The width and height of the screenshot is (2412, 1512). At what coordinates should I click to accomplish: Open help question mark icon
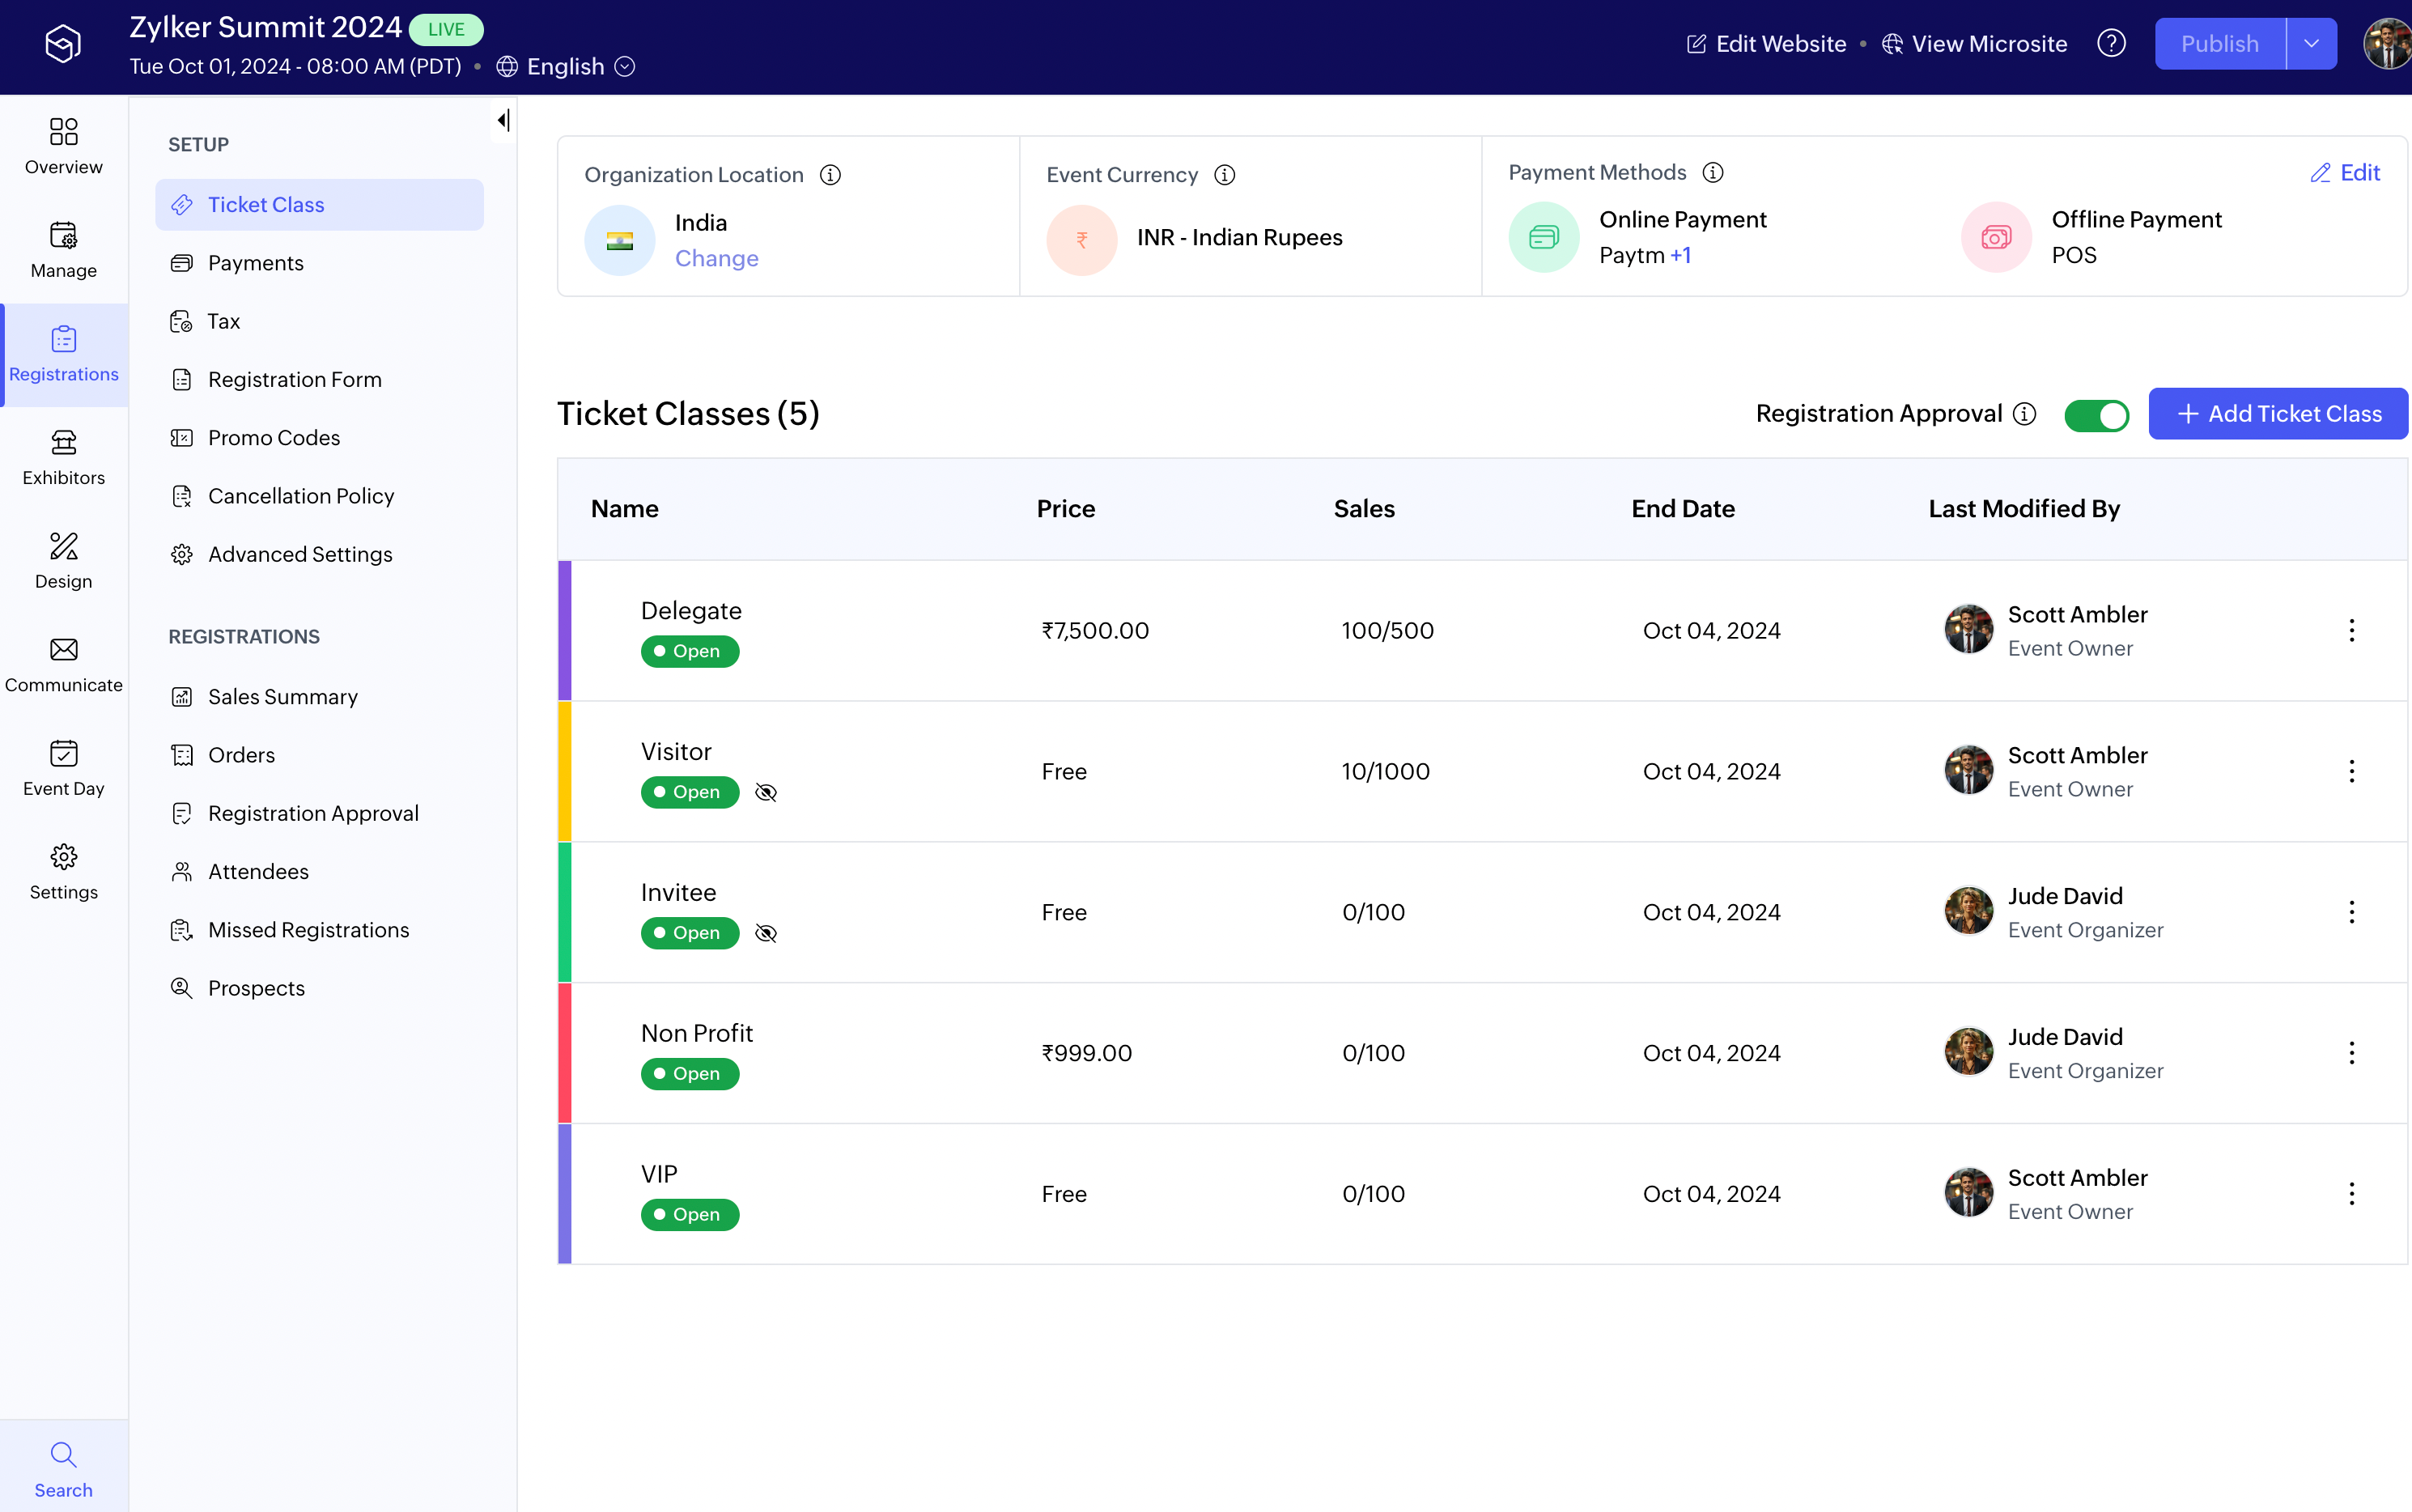[2111, 43]
